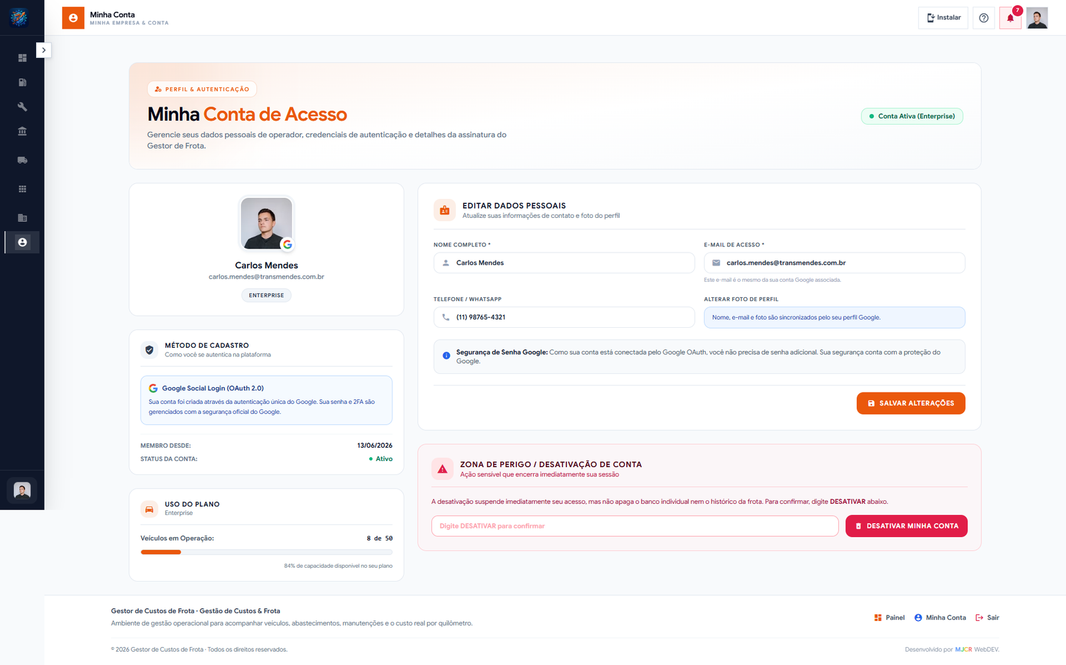Open the fuel pump icon in sidebar
Image resolution: width=1066 pixels, height=665 pixels.
22,83
